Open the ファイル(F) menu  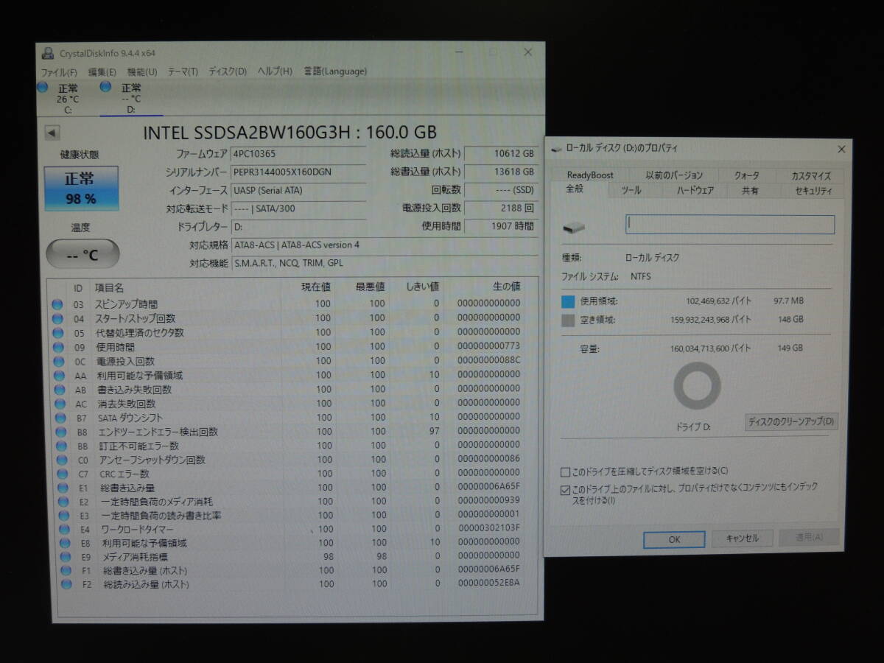click(59, 71)
